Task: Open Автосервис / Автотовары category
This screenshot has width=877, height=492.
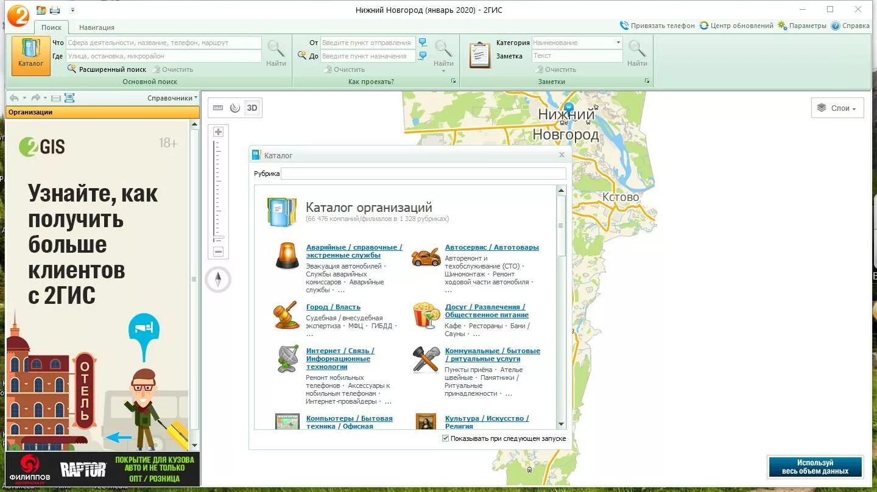Action: (x=492, y=247)
